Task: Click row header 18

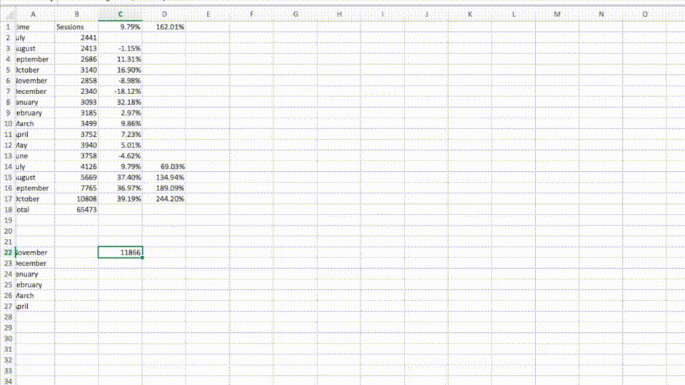Action: pos(7,210)
